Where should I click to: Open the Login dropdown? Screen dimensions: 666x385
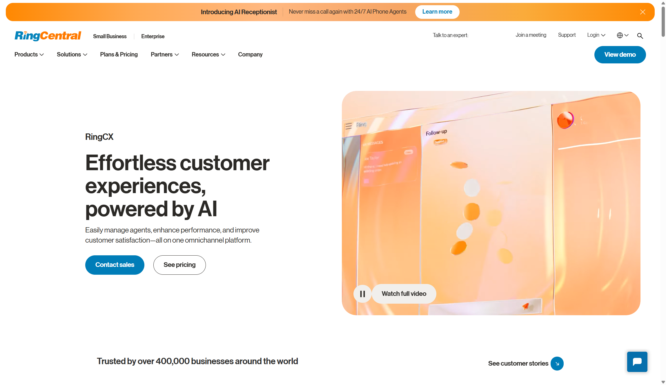coord(596,35)
